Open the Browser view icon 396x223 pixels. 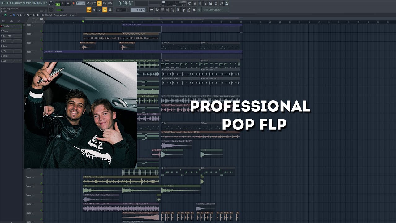tap(173, 10)
